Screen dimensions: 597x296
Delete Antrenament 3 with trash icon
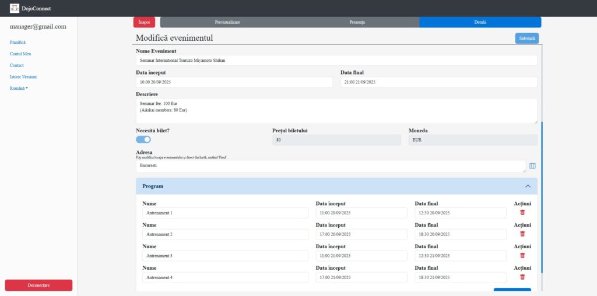tap(522, 256)
